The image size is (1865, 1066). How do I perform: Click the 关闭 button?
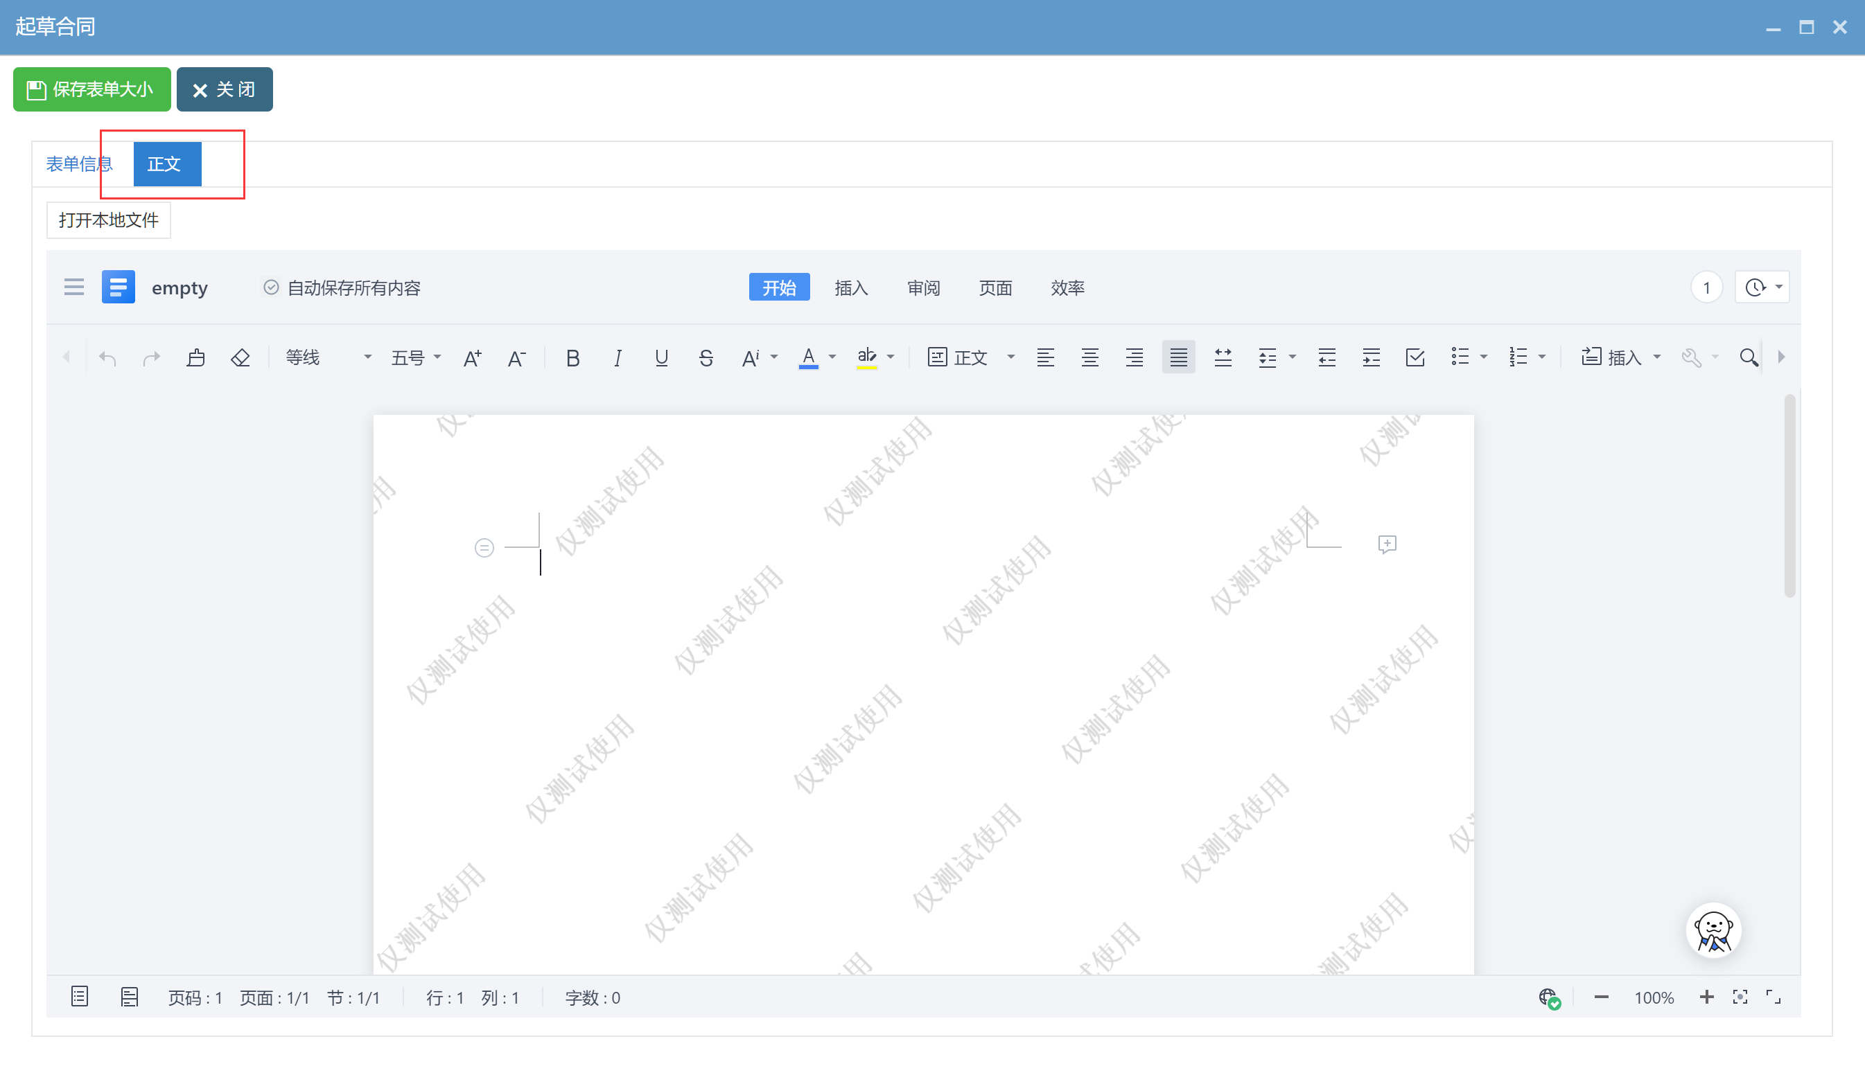point(225,89)
